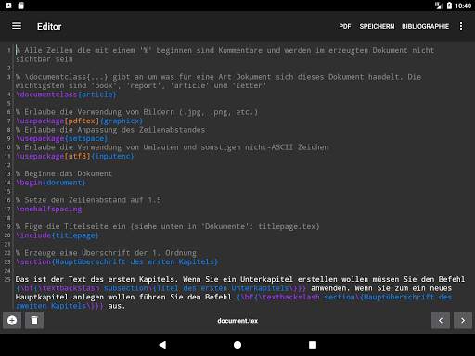The image size is (475, 356).
Task: Click comment '% Beginne das Dokument'
Action: [64, 173]
